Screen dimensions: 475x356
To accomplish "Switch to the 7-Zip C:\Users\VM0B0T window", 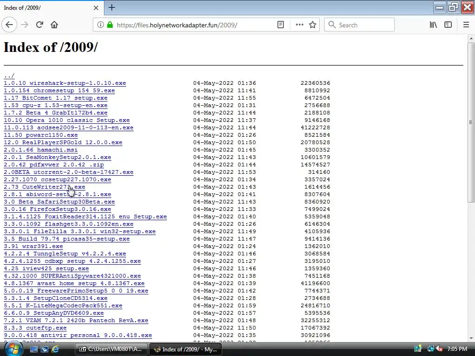I will click(x=111, y=349).
